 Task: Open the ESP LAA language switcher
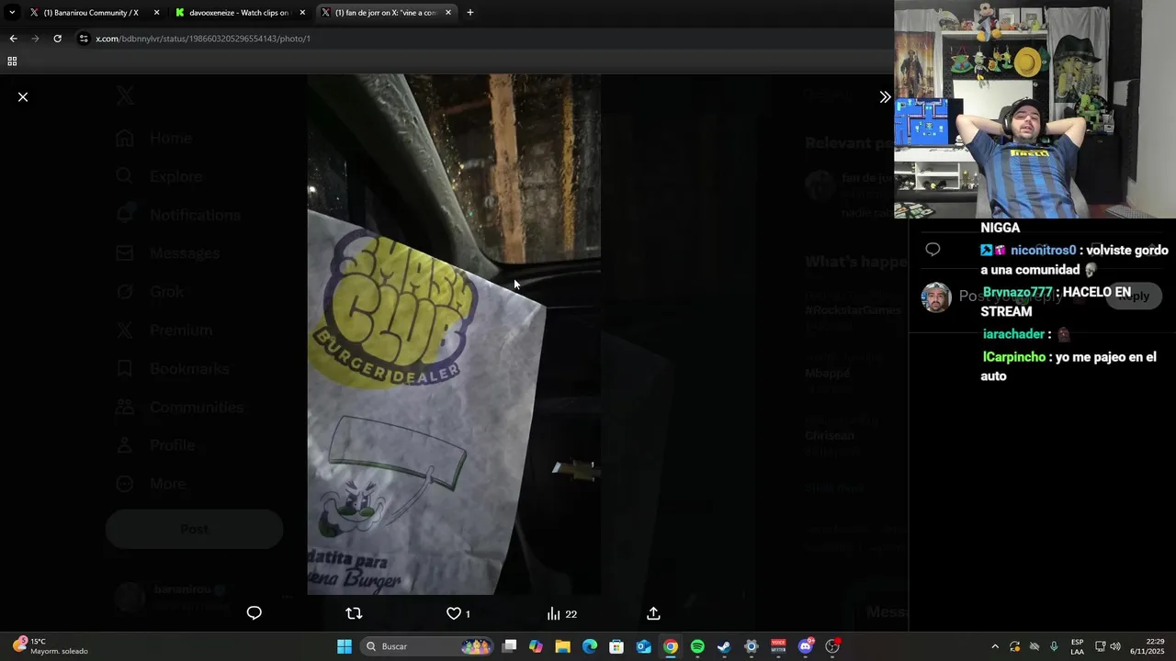(x=1077, y=646)
